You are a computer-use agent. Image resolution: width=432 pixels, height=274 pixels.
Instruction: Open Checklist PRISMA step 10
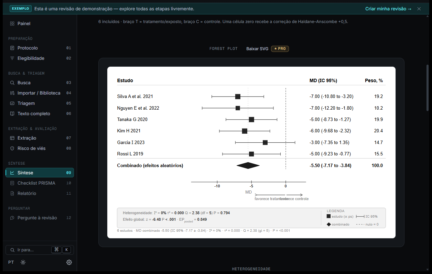coord(40,183)
